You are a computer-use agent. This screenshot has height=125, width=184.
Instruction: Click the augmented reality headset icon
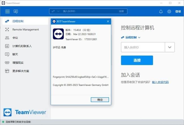7,63
